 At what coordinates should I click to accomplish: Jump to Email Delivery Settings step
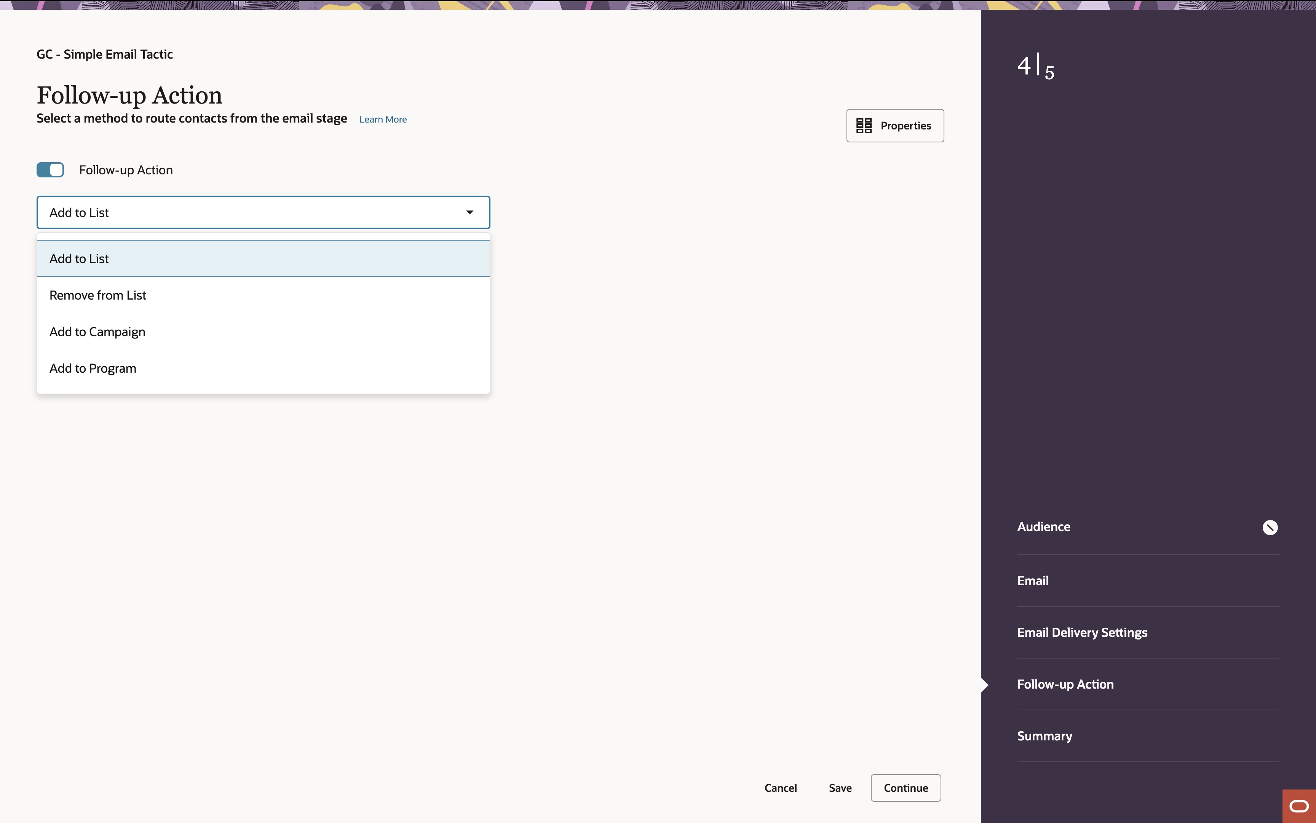tap(1082, 633)
